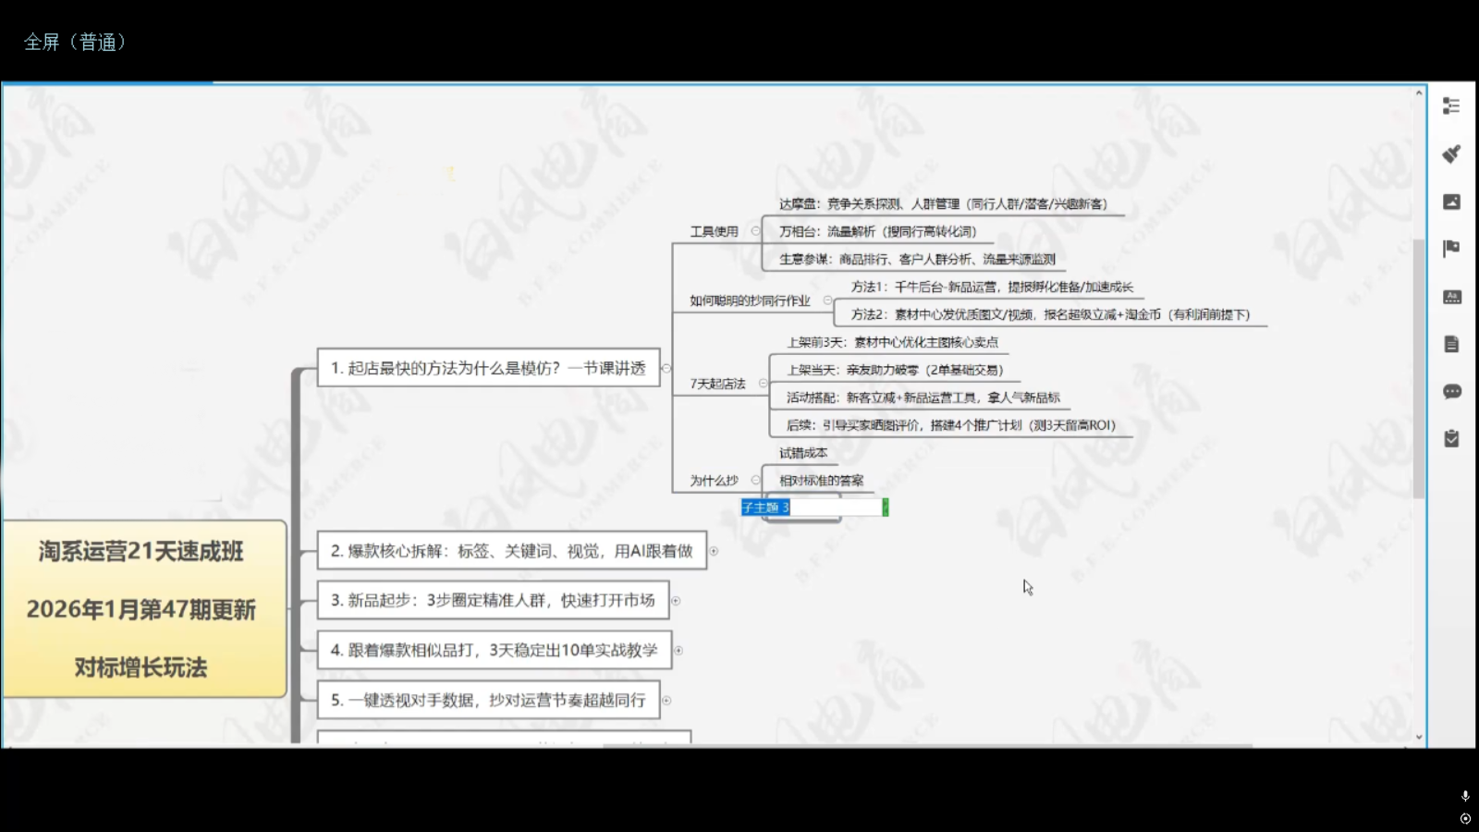
Task: Collapse the 7天起店法 branch
Action: click(764, 381)
